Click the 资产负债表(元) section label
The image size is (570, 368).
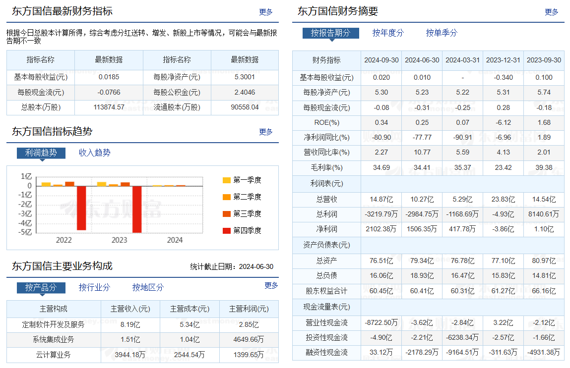tap(326, 245)
